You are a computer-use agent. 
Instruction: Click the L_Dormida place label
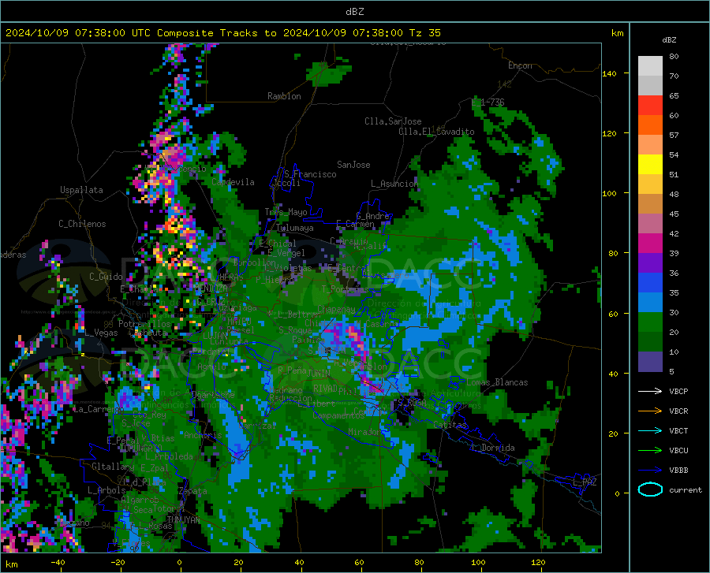492,448
